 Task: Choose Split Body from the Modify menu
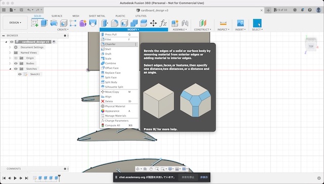point(119,82)
